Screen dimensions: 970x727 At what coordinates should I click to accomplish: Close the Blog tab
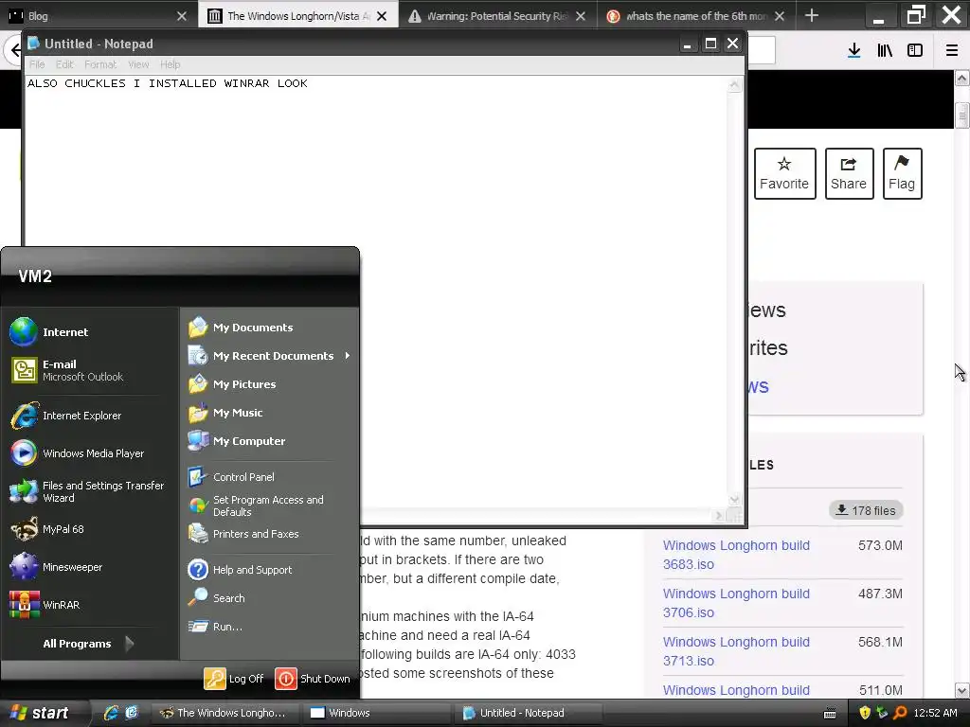point(181,16)
